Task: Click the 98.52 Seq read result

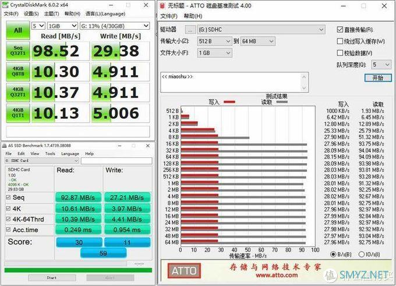Action: coord(60,51)
